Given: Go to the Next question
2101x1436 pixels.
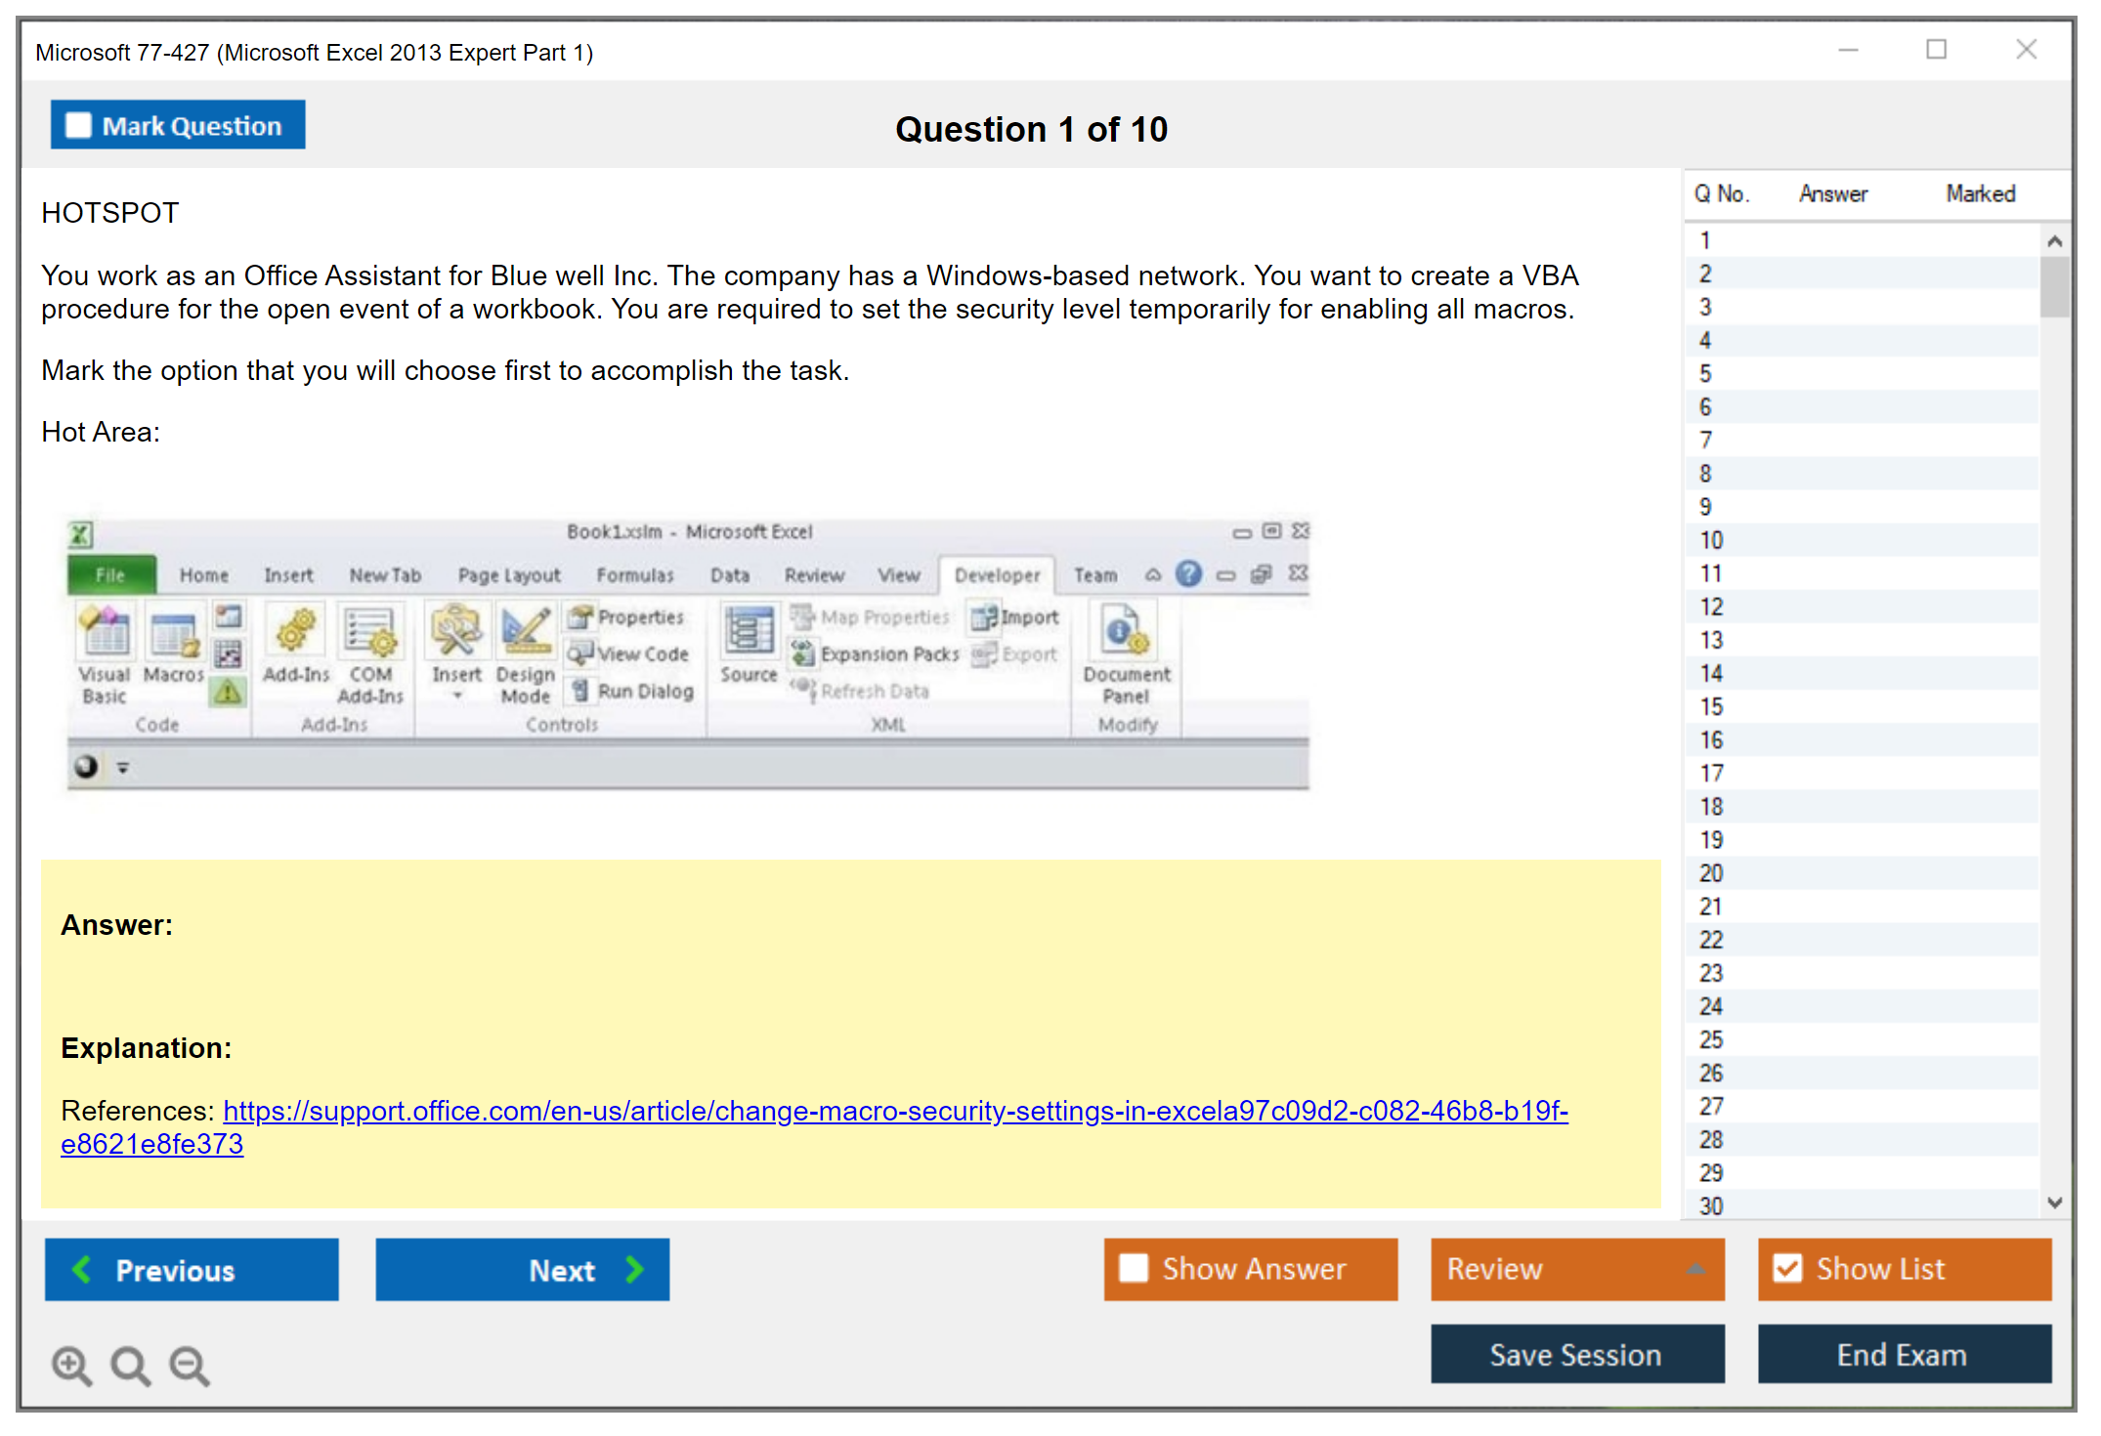Looking at the screenshot, I should (523, 1270).
